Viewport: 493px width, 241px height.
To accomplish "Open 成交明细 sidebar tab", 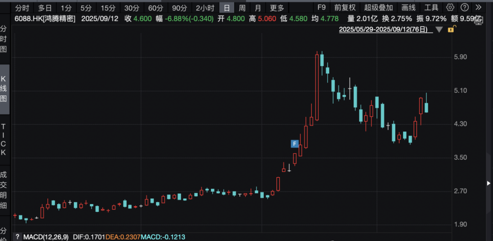I will click(x=4, y=190).
